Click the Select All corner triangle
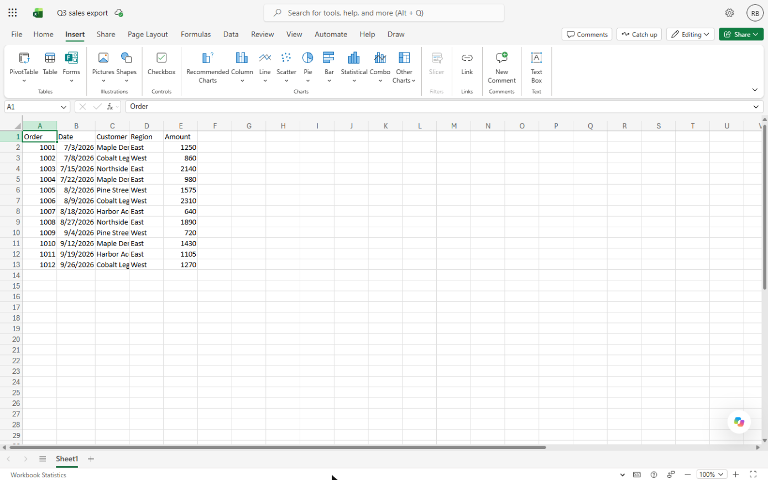 (x=18, y=126)
